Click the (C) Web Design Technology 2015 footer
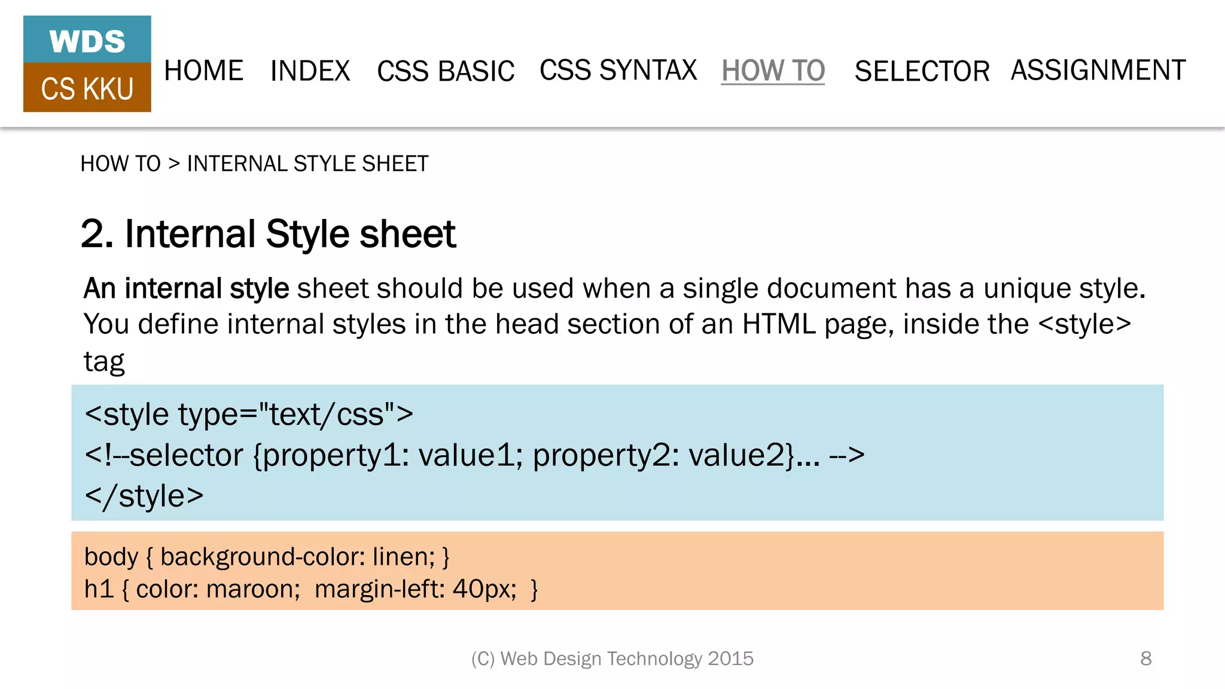The height and width of the screenshot is (689, 1225). pos(612,658)
